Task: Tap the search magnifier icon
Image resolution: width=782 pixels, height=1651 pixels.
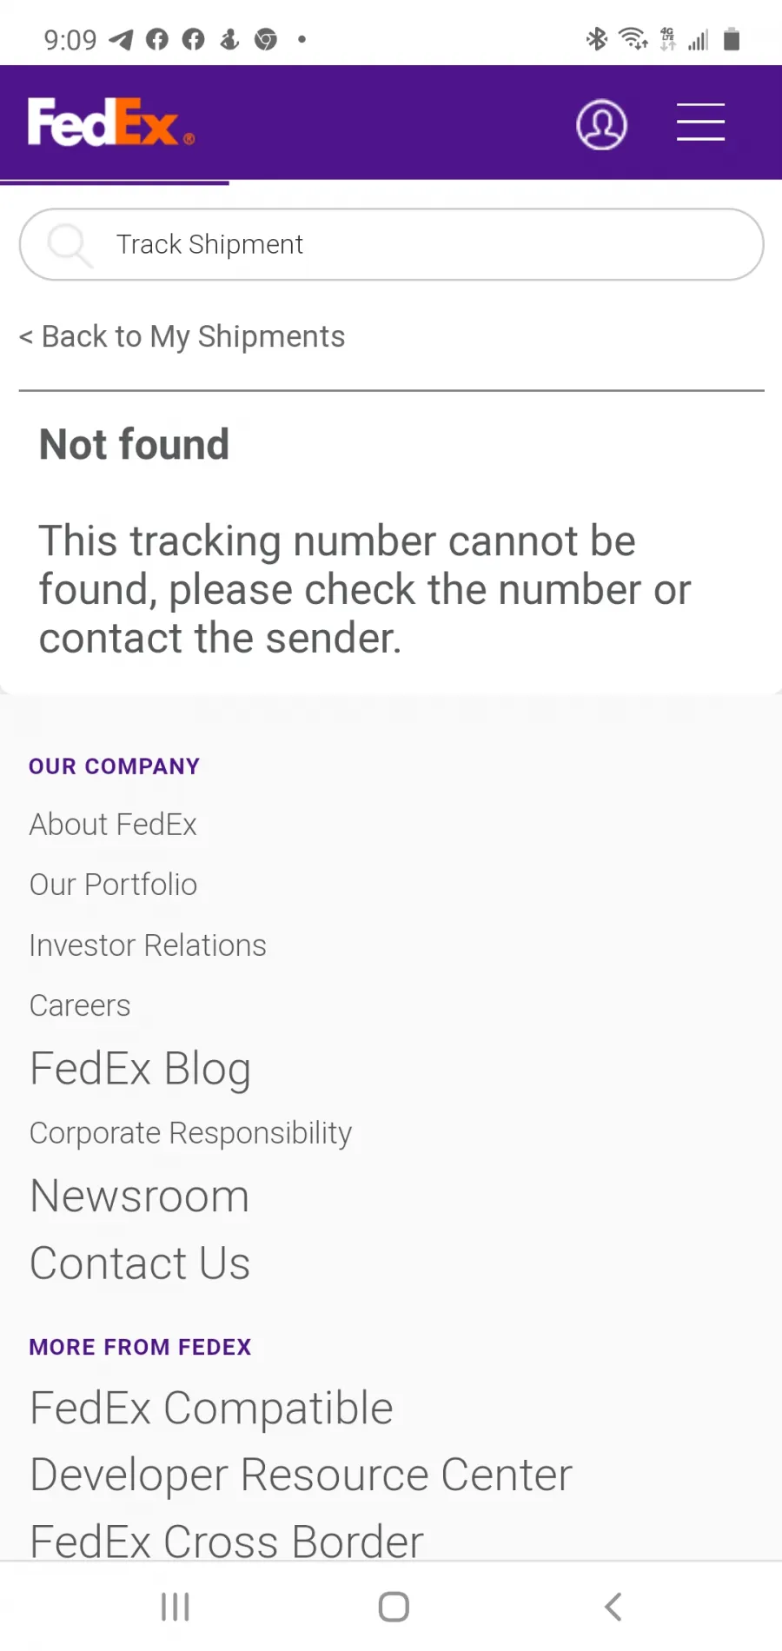Action: [x=70, y=244]
